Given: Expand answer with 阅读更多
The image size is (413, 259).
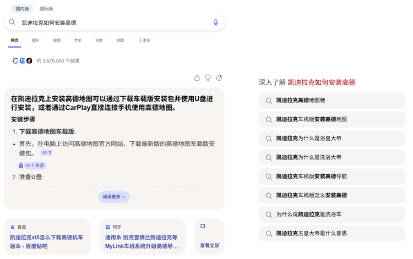Looking at the screenshot, I should coord(114,197).
